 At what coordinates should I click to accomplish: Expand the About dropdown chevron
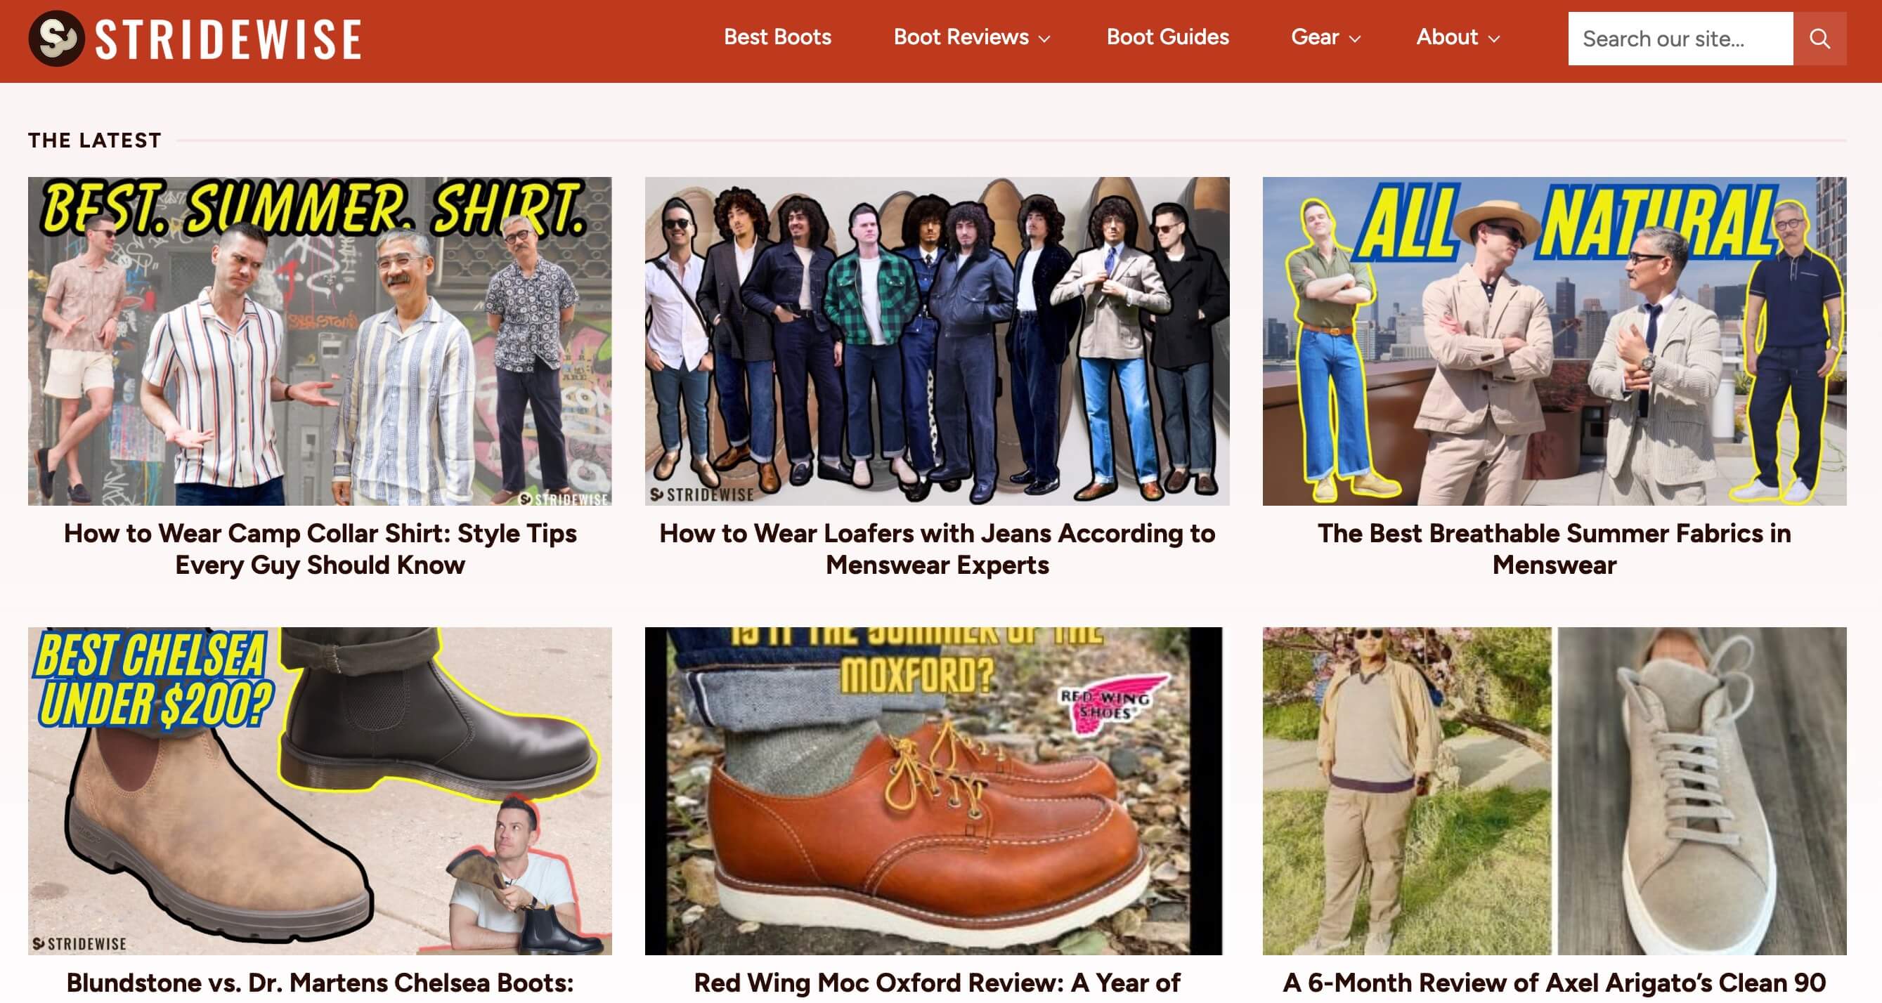pyautogui.click(x=1494, y=39)
